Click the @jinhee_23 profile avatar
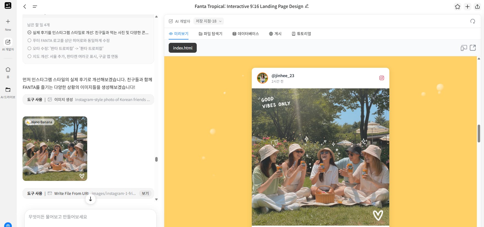 [x=262, y=78]
